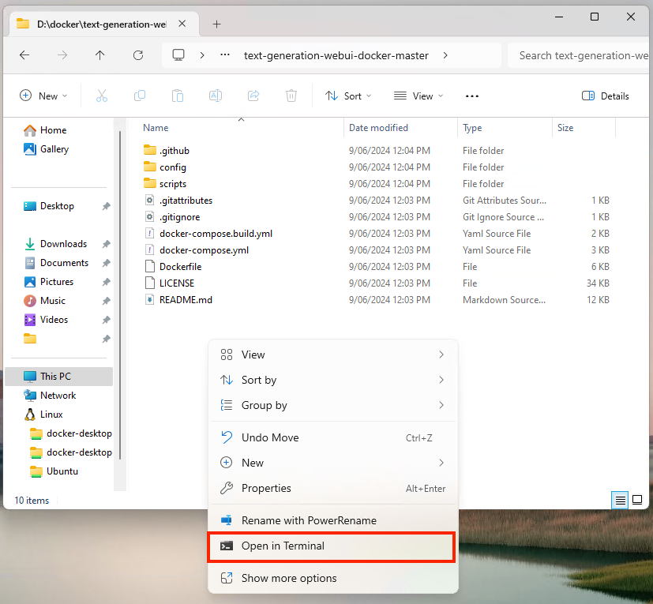Select the scripts folder
This screenshot has height=604, width=653.
pyautogui.click(x=172, y=184)
